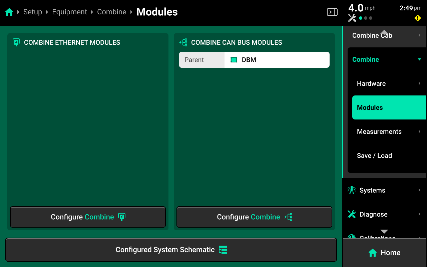
Task: Expand the Combine Cab menu
Action: pos(419,35)
